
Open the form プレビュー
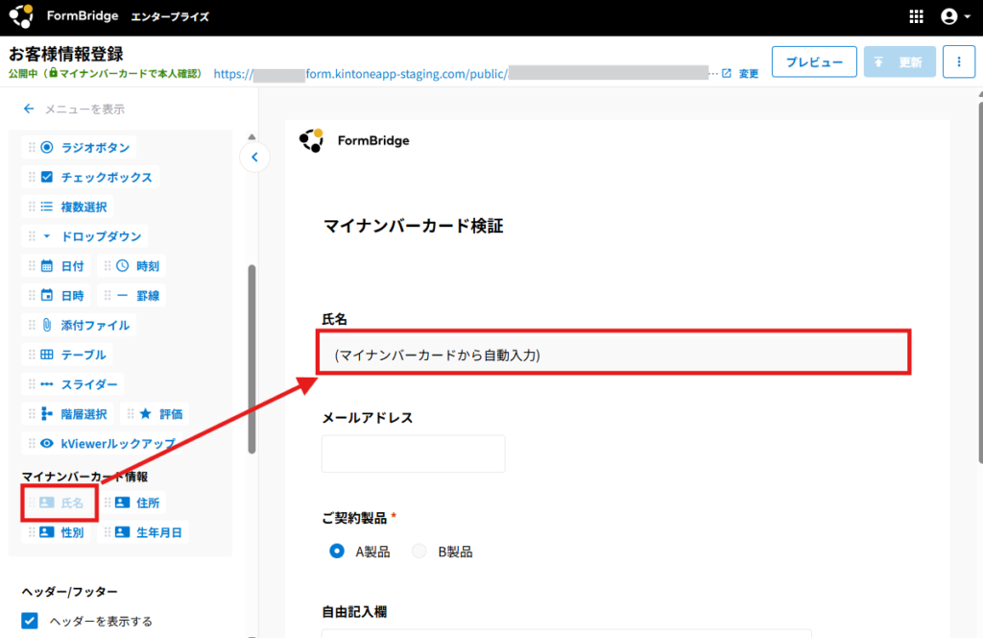[x=813, y=61]
